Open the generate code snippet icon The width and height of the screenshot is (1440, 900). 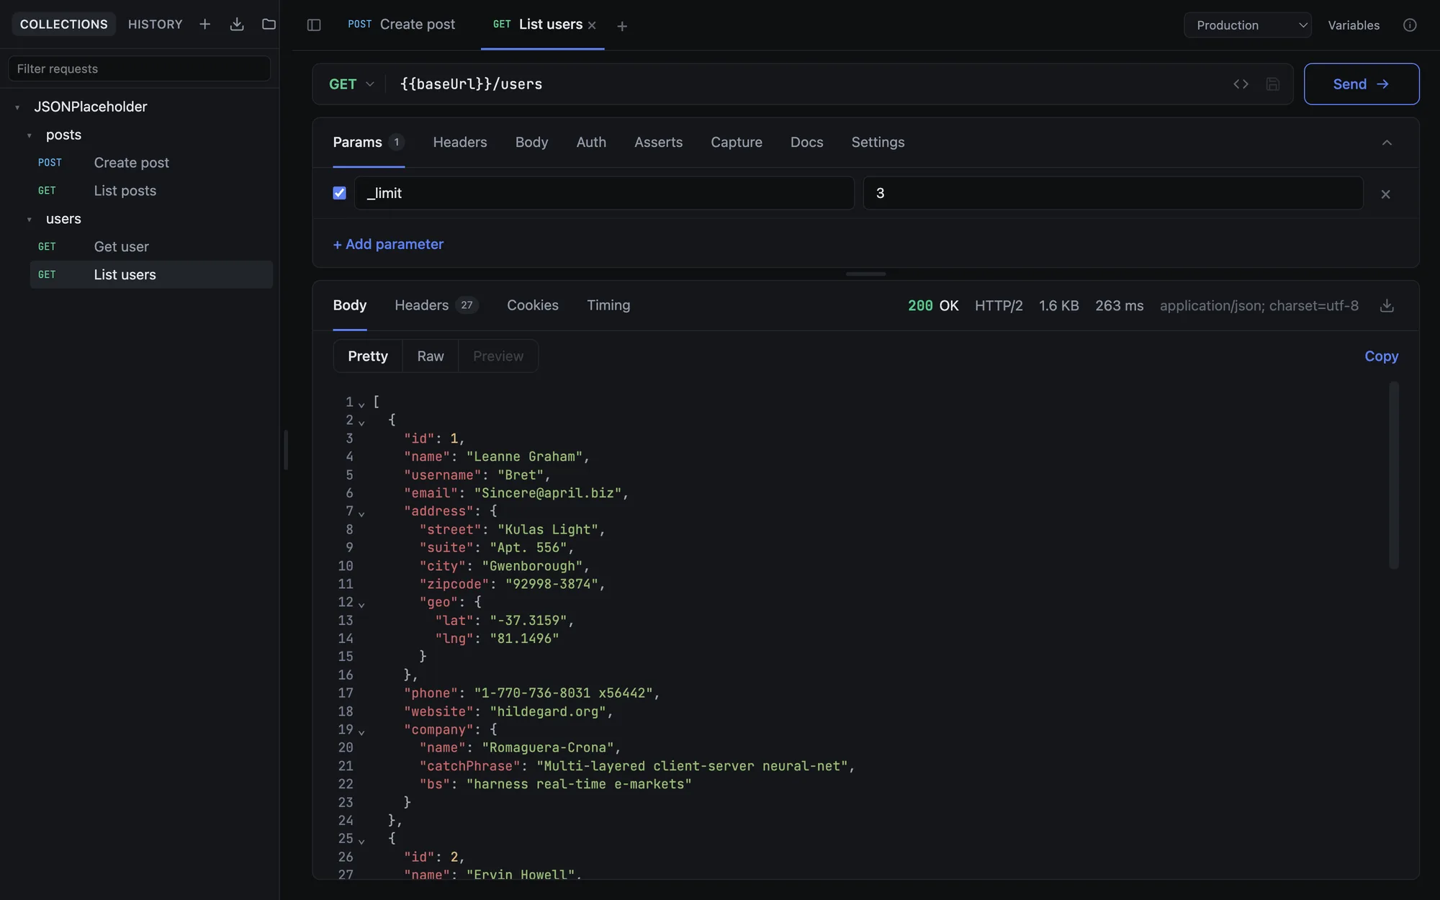1241,84
